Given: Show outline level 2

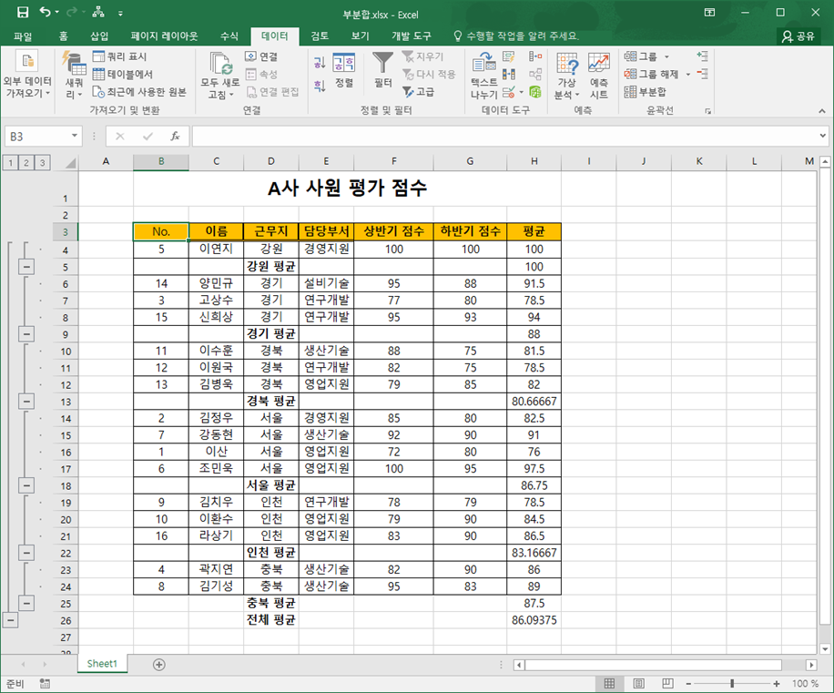Looking at the screenshot, I should [x=26, y=162].
